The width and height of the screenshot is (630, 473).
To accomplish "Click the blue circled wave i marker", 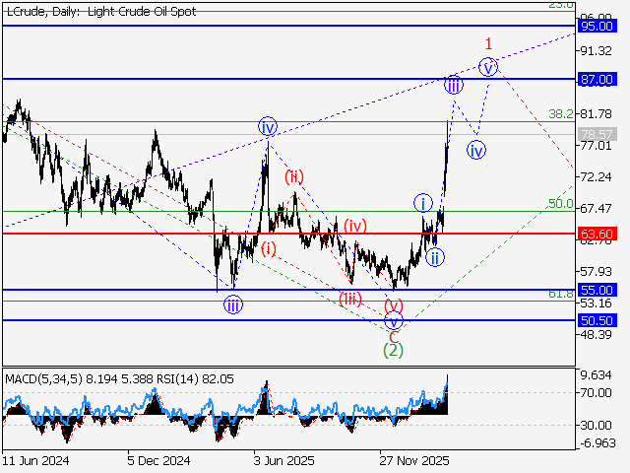I will point(422,204).
